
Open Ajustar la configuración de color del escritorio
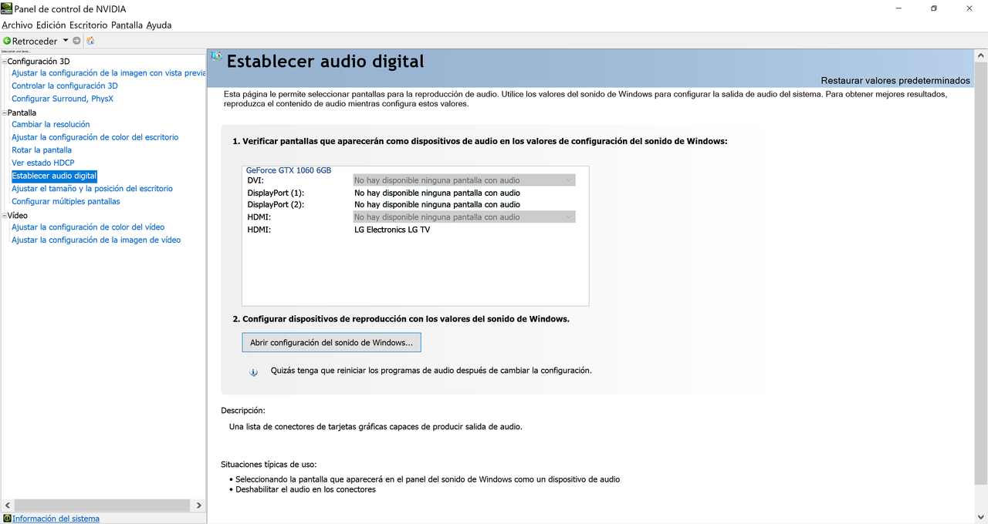pyautogui.click(x=95, y=137)
